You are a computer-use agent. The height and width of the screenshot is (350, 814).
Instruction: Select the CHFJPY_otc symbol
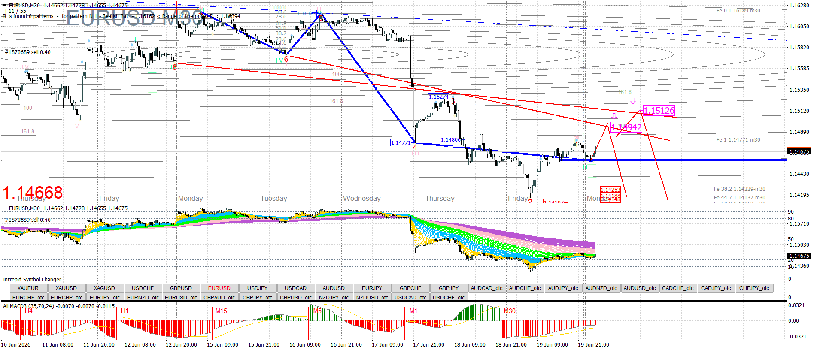[x=754, y=288]
